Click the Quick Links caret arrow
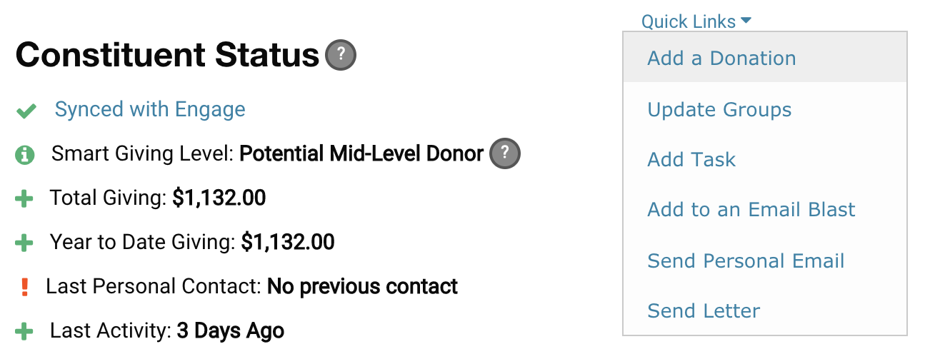Viewport: 925px width, 364px height. pyautogui.click(x=746, y=21)
